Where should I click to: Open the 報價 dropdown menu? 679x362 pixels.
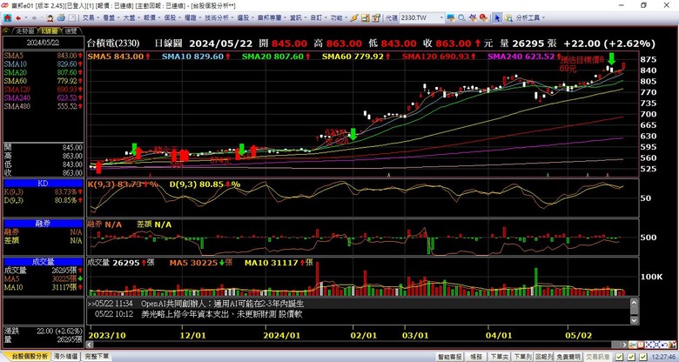tap(152, 18)
